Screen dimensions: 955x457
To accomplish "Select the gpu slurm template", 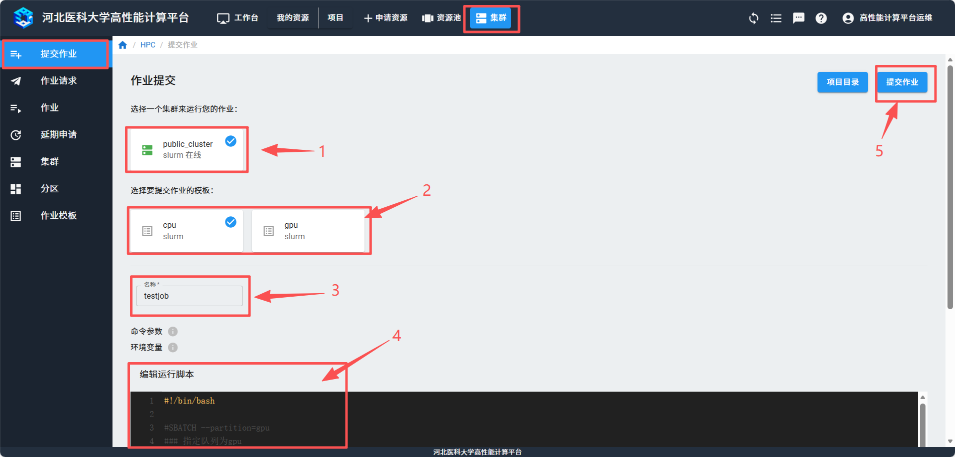I will click(308, 231).
